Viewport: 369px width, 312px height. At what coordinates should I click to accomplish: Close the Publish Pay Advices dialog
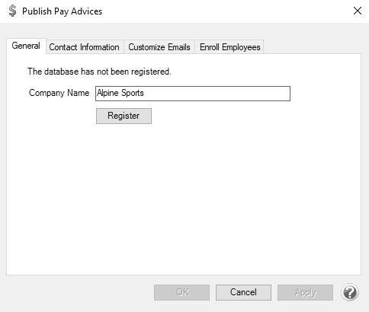(358, 11)
